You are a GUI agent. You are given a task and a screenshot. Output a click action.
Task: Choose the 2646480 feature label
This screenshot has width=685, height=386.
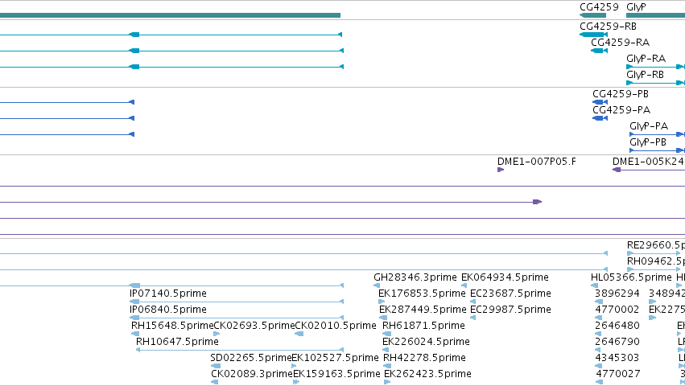pos(617,326)
